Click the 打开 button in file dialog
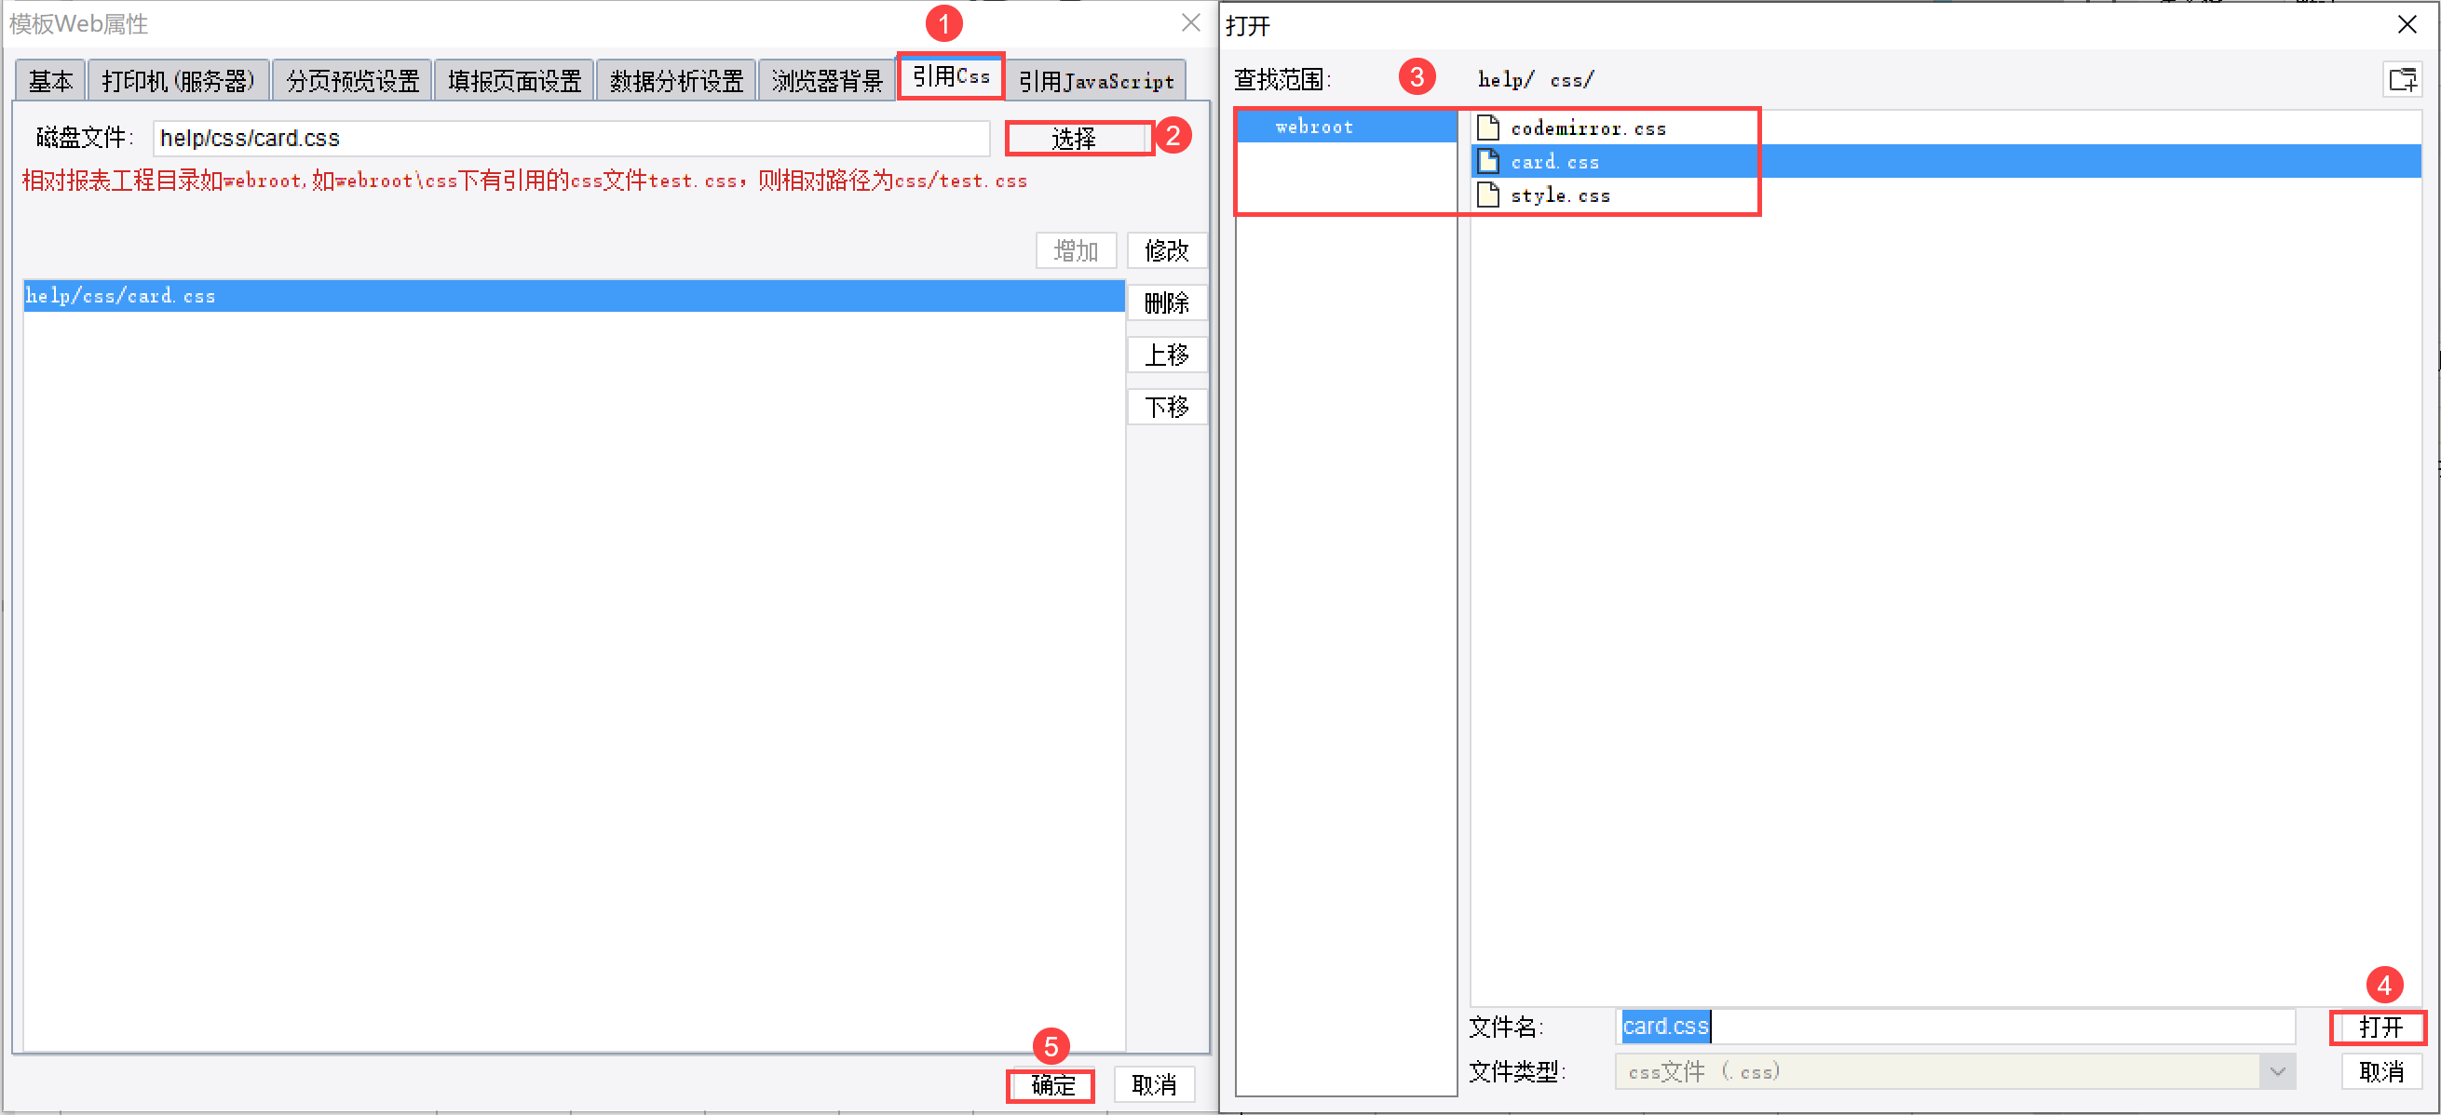This screenshot has width=2441, height=1115. tap(2380, 1028)
